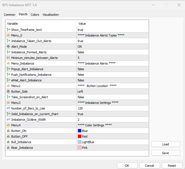Click the enum icon next to Alert_Mode
Image resolution: width=185 pixels, height=169 pixels.
pos(8,47)
